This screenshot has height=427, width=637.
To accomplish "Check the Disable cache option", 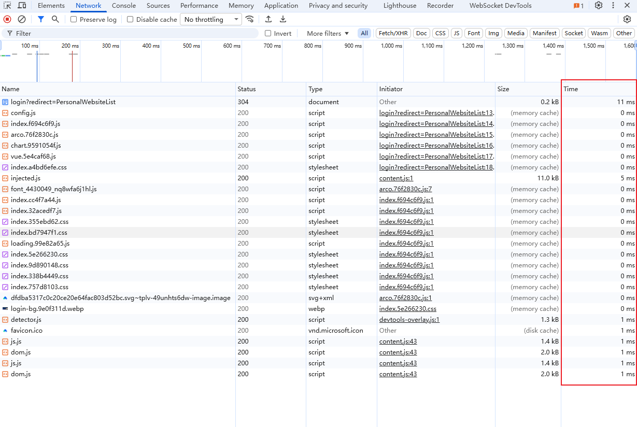I will (x=130, y=19).
